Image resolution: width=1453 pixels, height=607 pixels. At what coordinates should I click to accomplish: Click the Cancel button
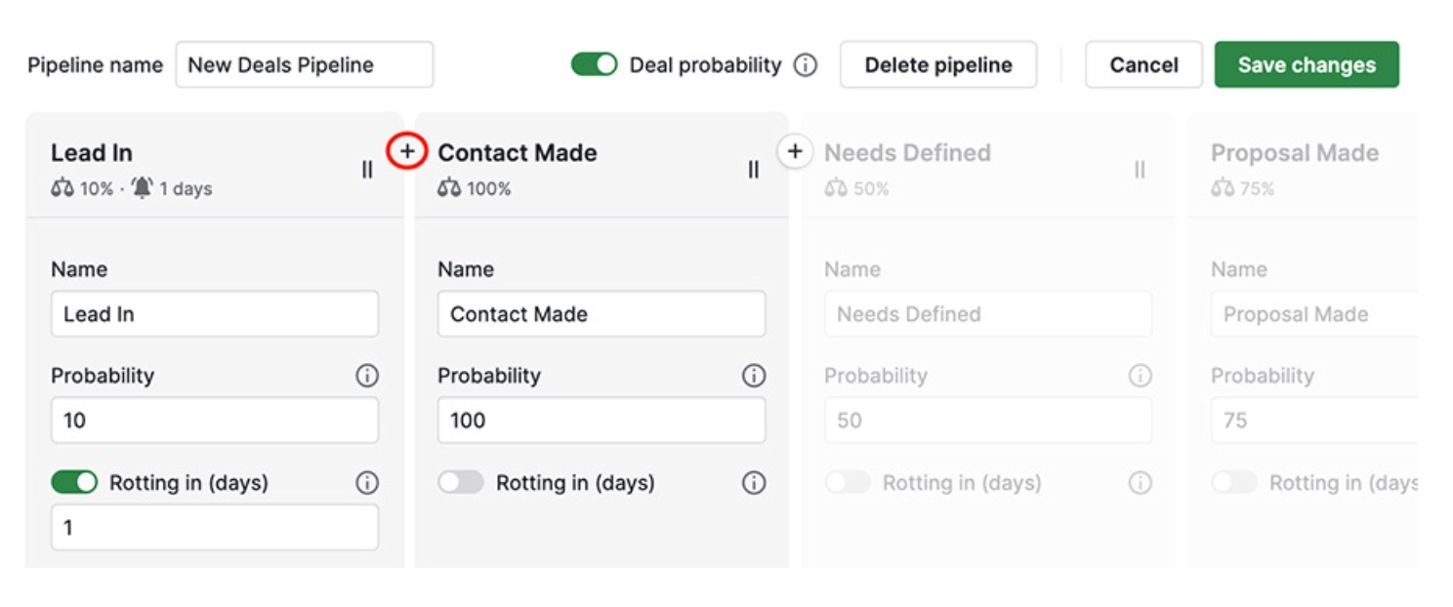(x=1143, y=65)
